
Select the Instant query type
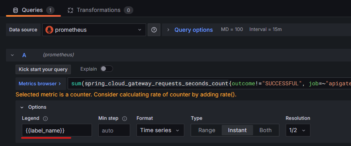coord(237,130)
